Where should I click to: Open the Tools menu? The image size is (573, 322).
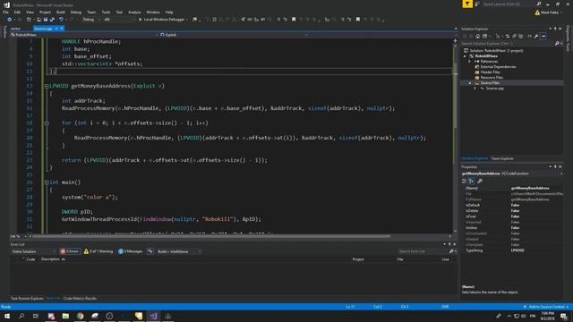pyautogui.click(x=106, y=12)
